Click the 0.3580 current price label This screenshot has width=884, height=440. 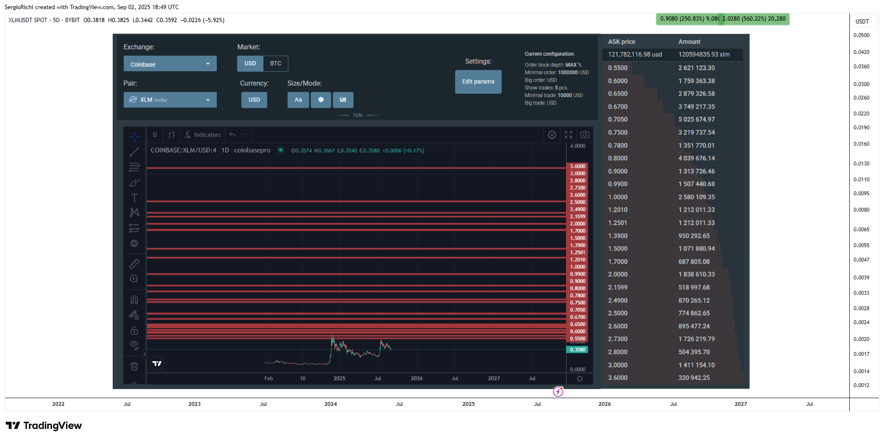click(x=577, y=350)
